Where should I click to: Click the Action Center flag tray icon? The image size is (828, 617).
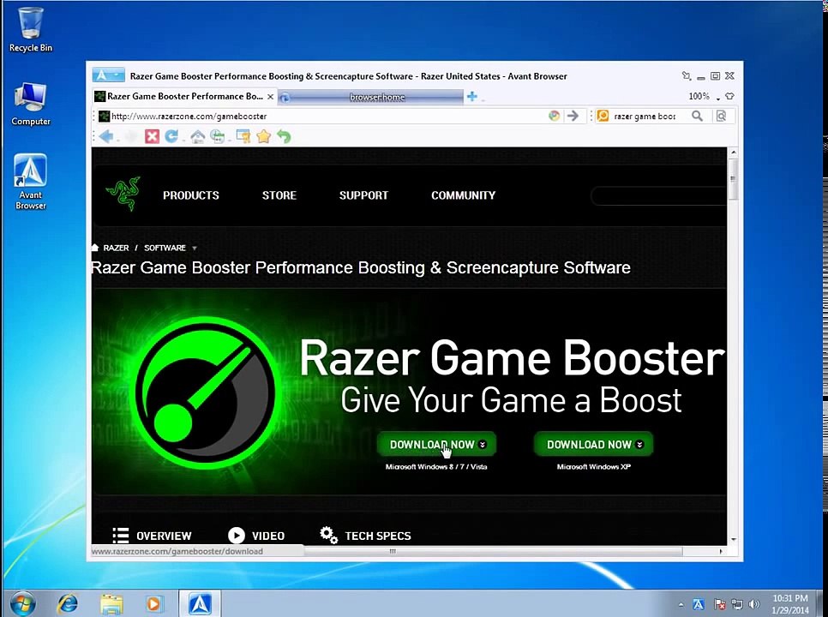point(719,604)
